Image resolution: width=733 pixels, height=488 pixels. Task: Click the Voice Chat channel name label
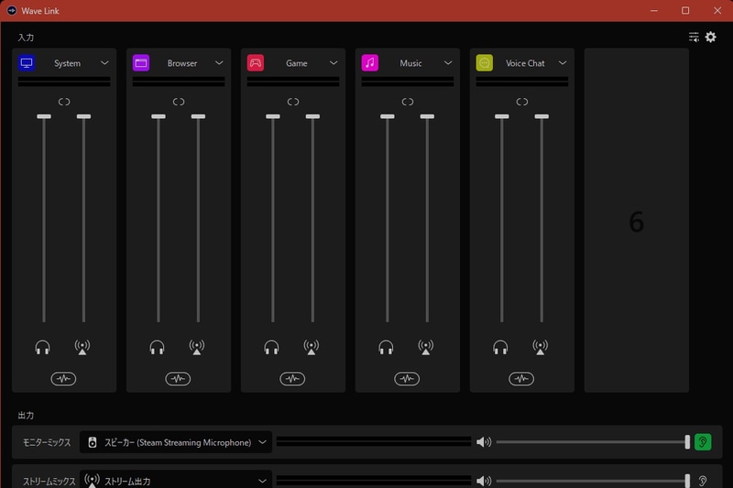click(x=525, y=63)
